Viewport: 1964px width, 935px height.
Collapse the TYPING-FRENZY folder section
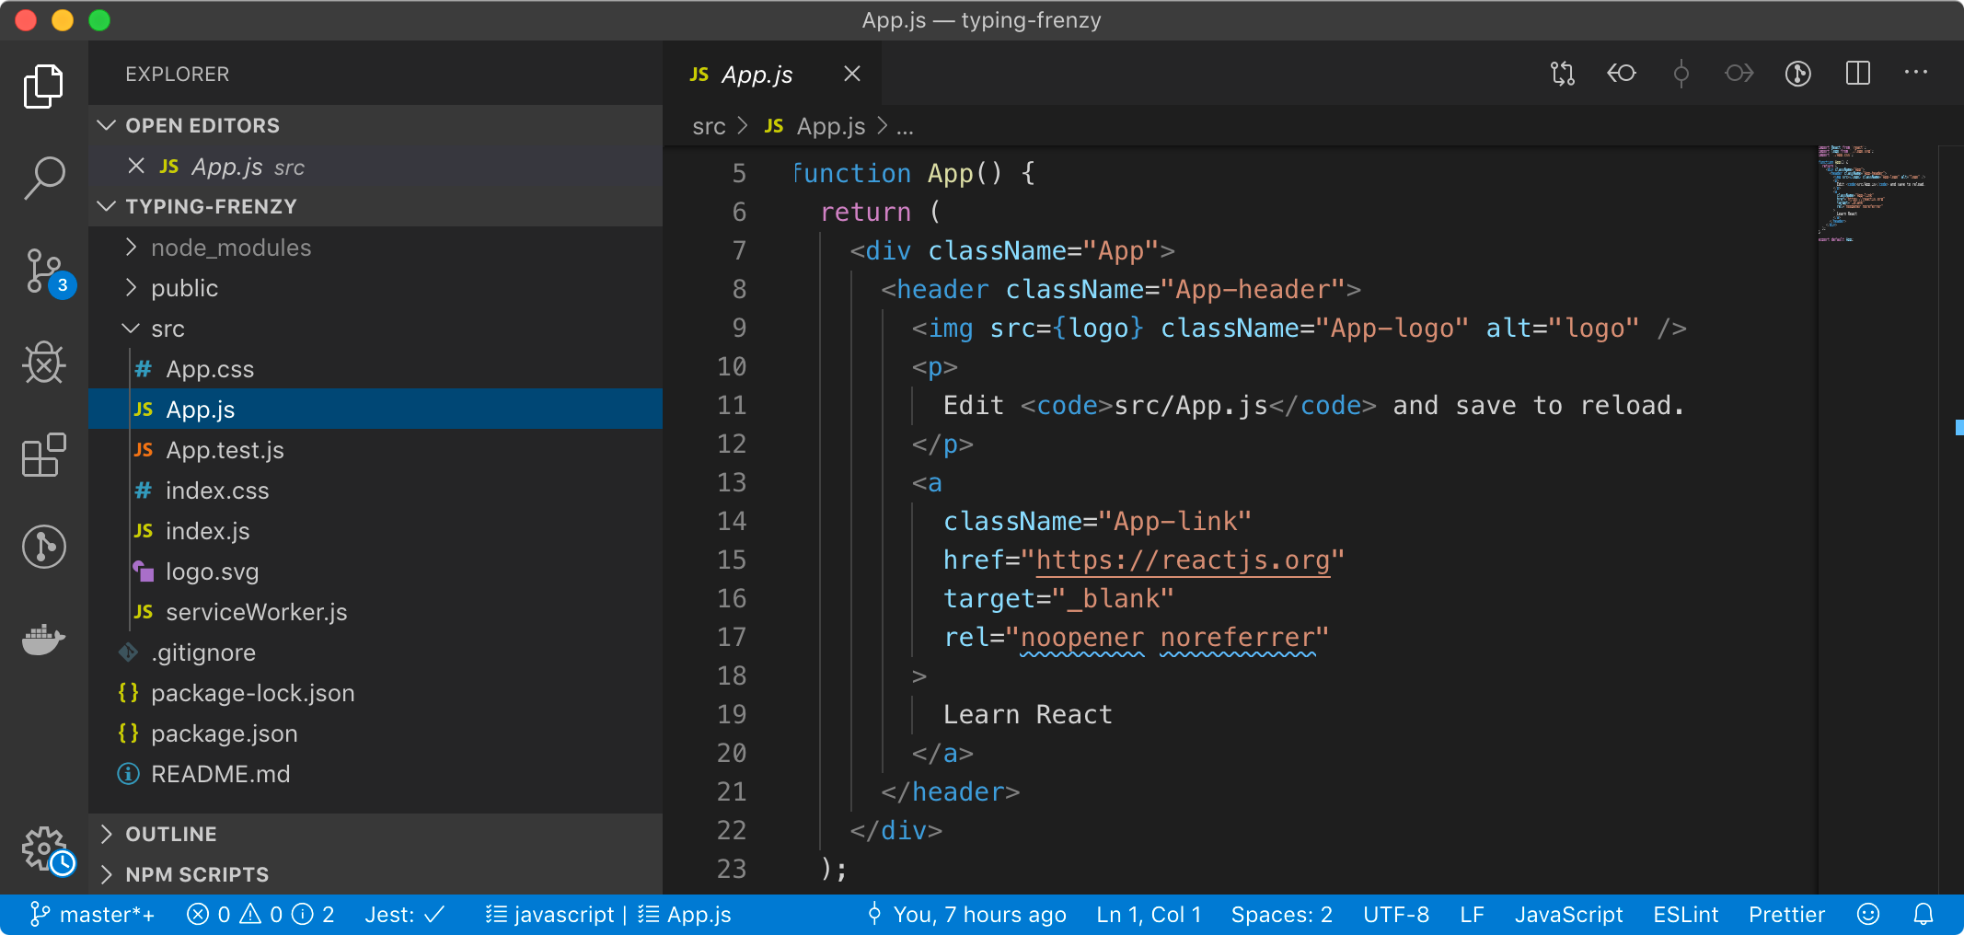[x=375, y=206]
